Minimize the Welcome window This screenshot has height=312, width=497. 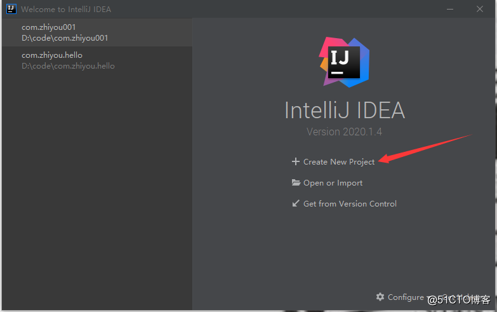pos(450,9)
